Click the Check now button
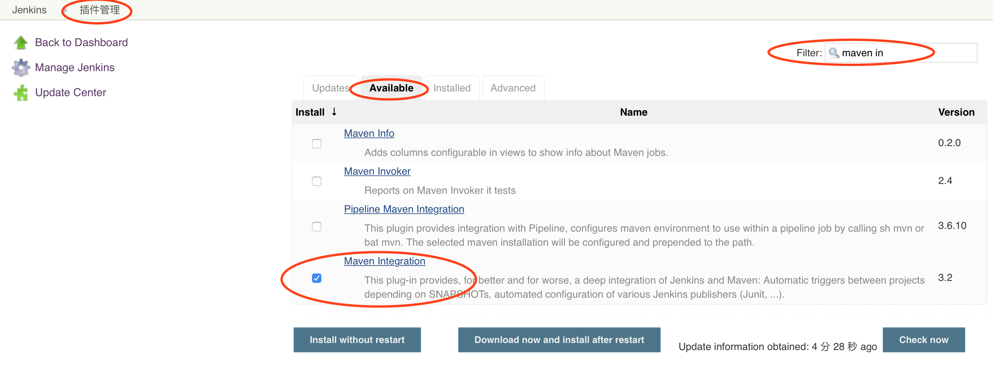 pyautogui.click(x=924, y=340)
